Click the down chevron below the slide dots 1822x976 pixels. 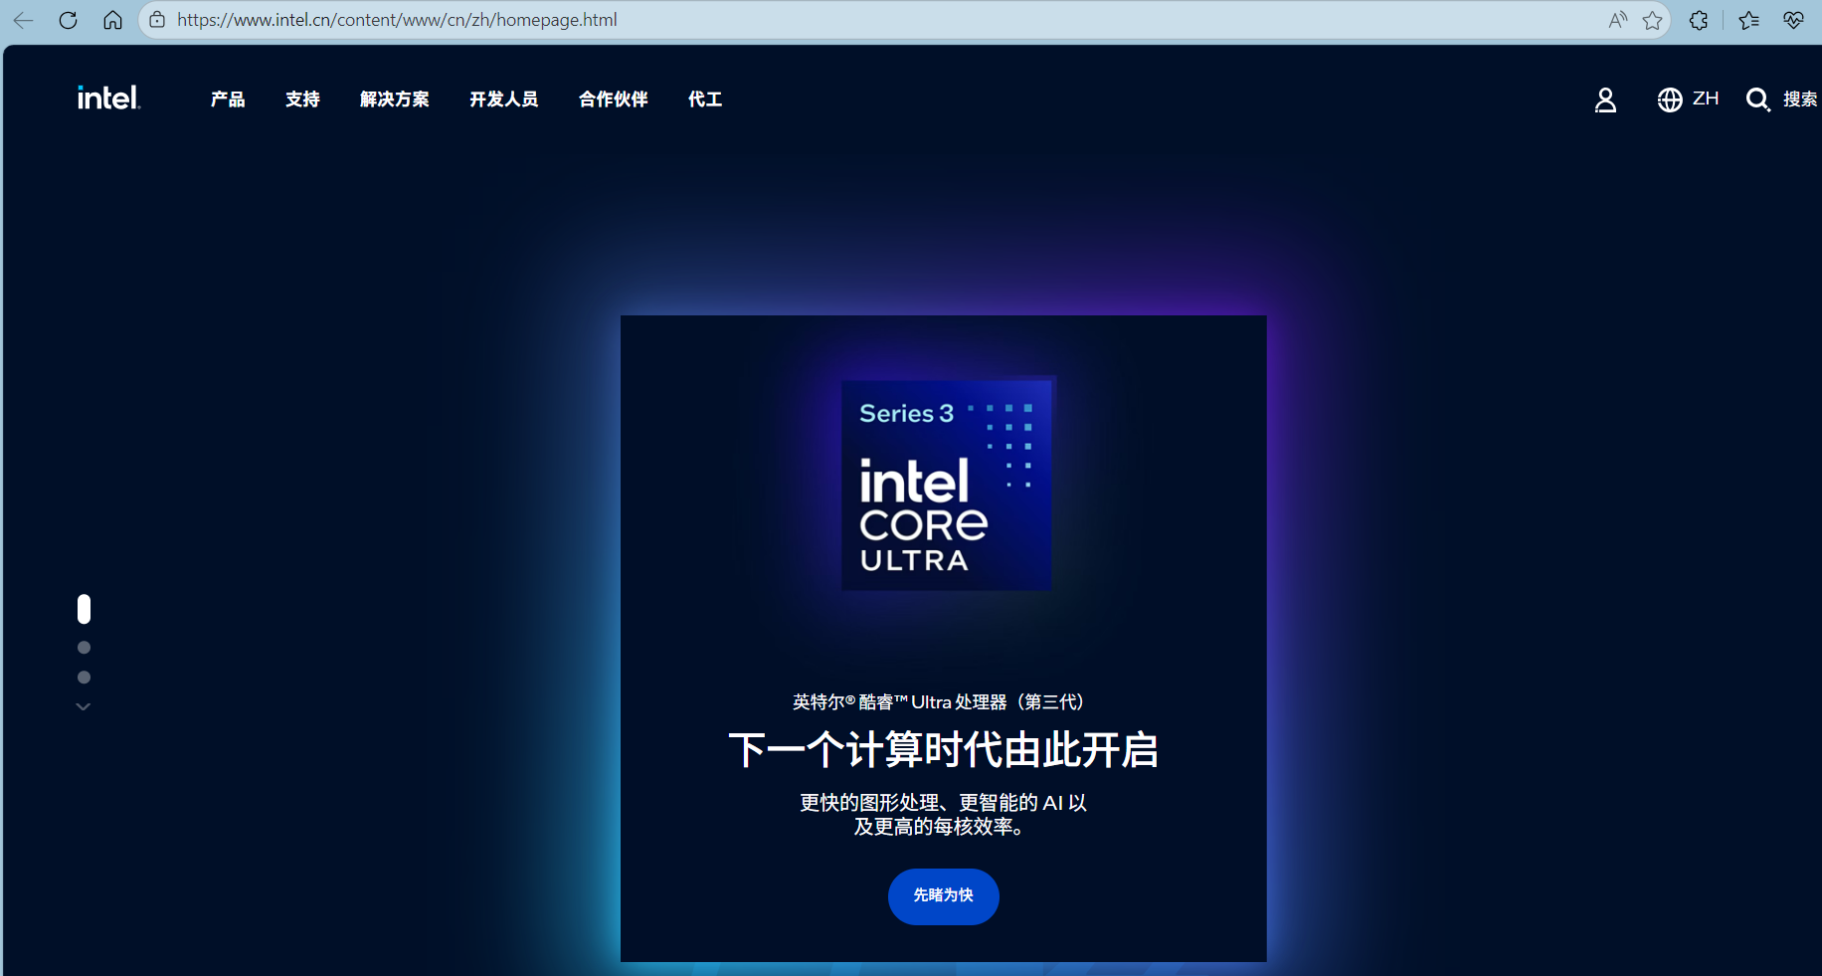pos(84,706)
